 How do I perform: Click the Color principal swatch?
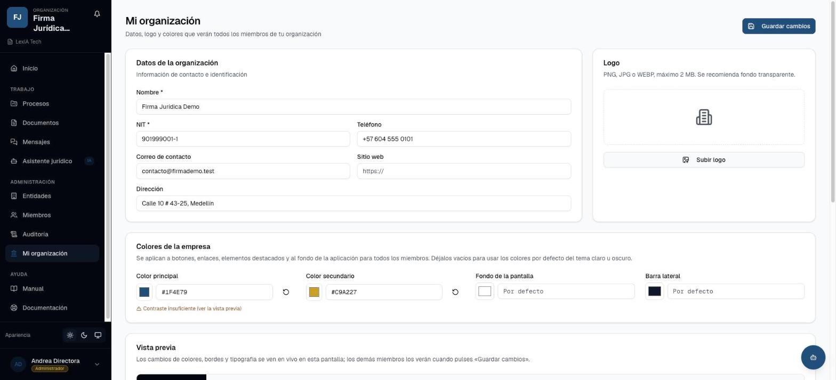coord(144,292)
